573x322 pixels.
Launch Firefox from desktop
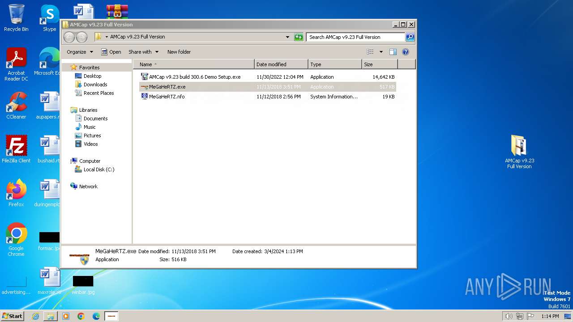pyautogui.click(x=16, y=193)
